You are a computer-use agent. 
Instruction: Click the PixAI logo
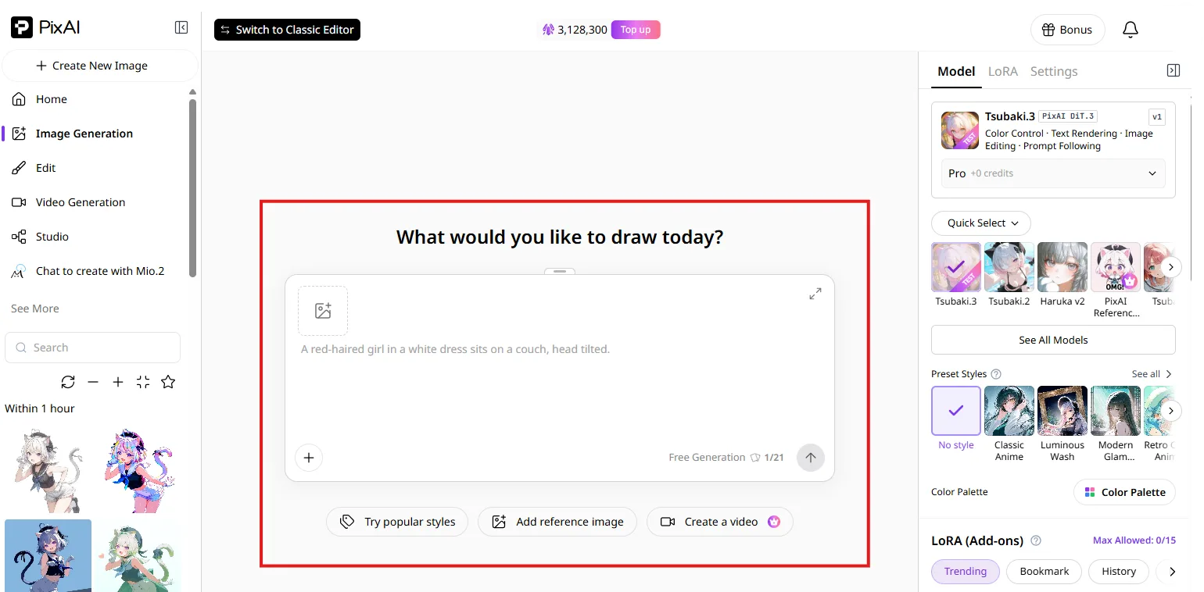45,28
